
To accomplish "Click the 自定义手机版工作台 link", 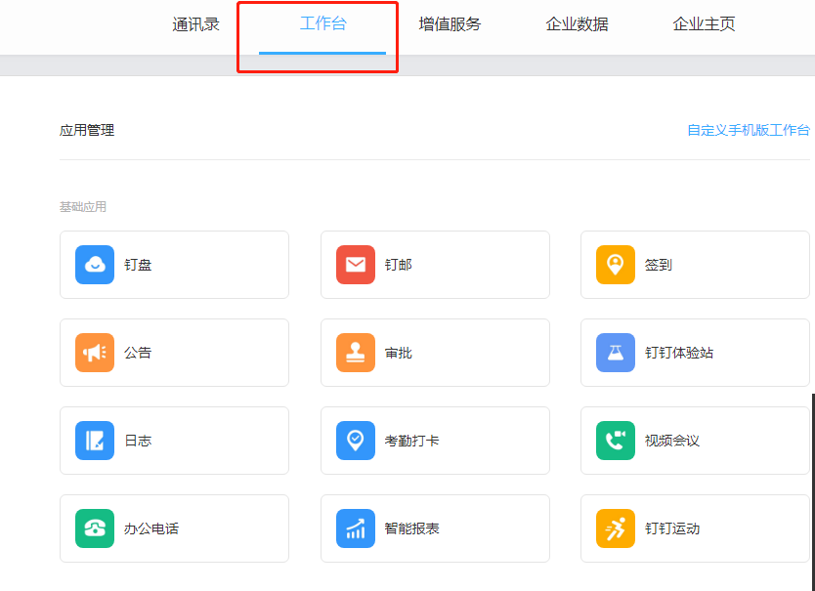I will point(749,130).
